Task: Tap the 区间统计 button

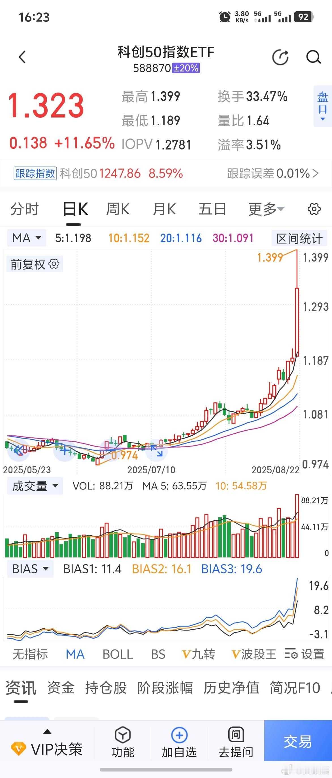Action: 299,238
